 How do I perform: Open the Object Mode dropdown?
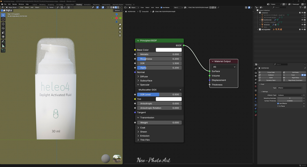[x=13, y=7]
